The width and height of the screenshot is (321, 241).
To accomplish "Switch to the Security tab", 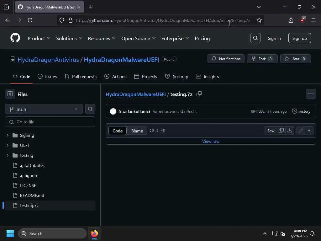I will [176, 77].
